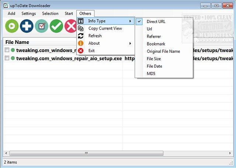Screen dimensions: 236x168
Task: Tick checkbox of tweaking.com_windows_repair_aio_setup.exe row
Action: [7, 58]
